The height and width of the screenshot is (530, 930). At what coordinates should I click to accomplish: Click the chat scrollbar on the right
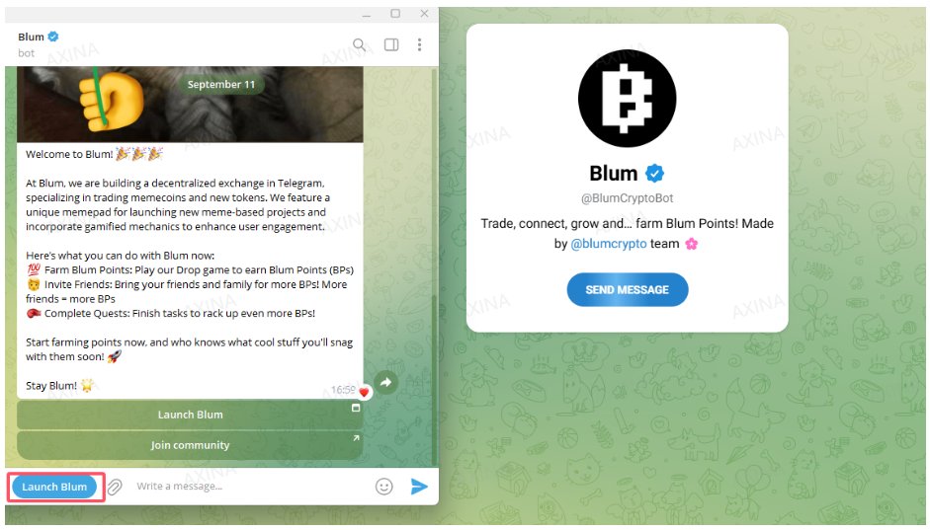[x=435, y=266]
